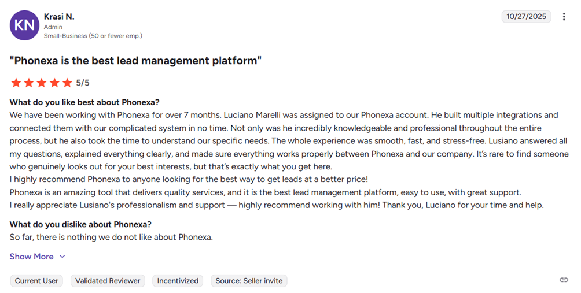Screen dimensions: 581x293
Task: Click the Current User tag
Action: 36,281
